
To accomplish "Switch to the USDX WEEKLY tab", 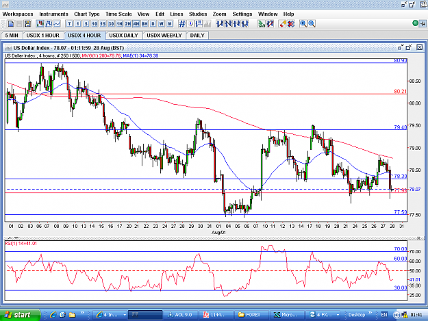I will pos(164,36).
